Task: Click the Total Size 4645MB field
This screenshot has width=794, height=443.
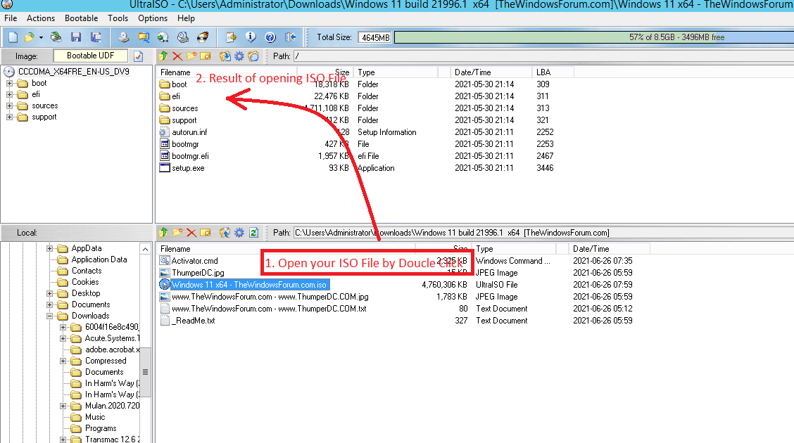Action: (x=375, y=37)
